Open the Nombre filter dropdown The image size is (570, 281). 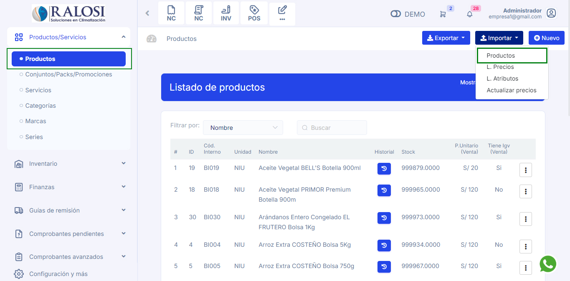tap(243, 128)
